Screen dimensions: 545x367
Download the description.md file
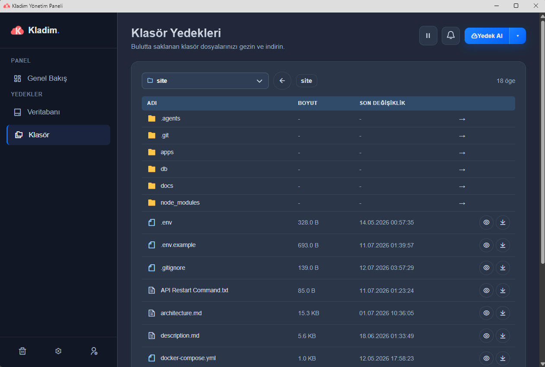(x=503, y=336)
